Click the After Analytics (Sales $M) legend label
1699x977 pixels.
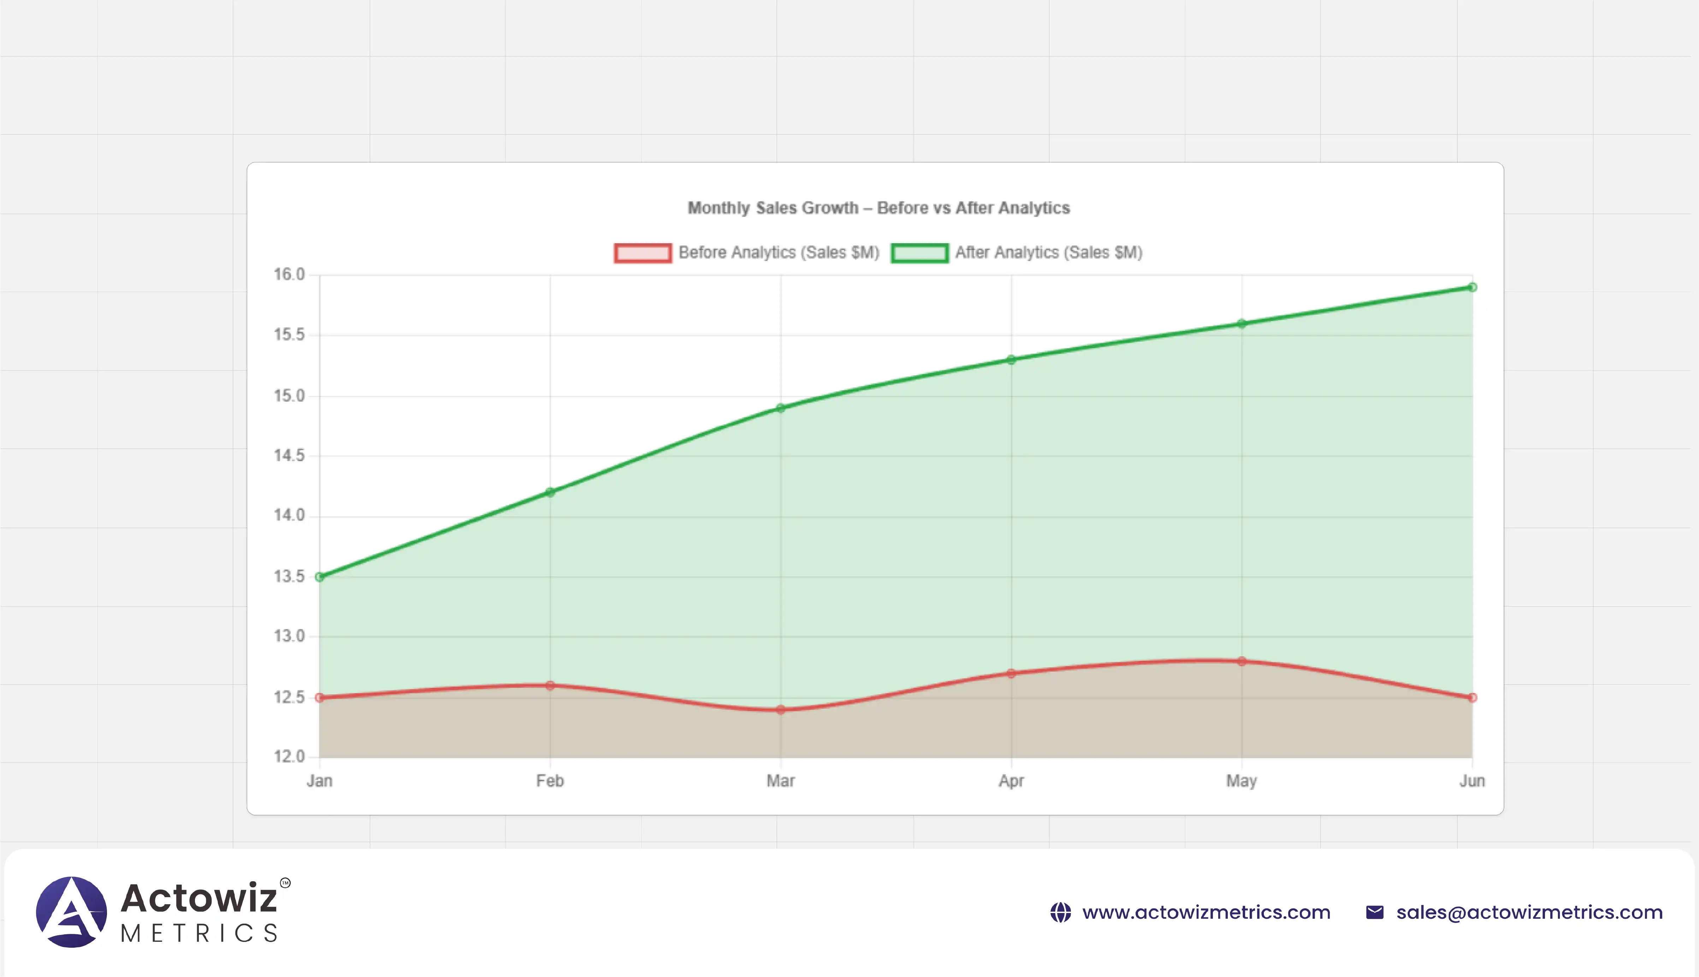(x=1048, y=253)
